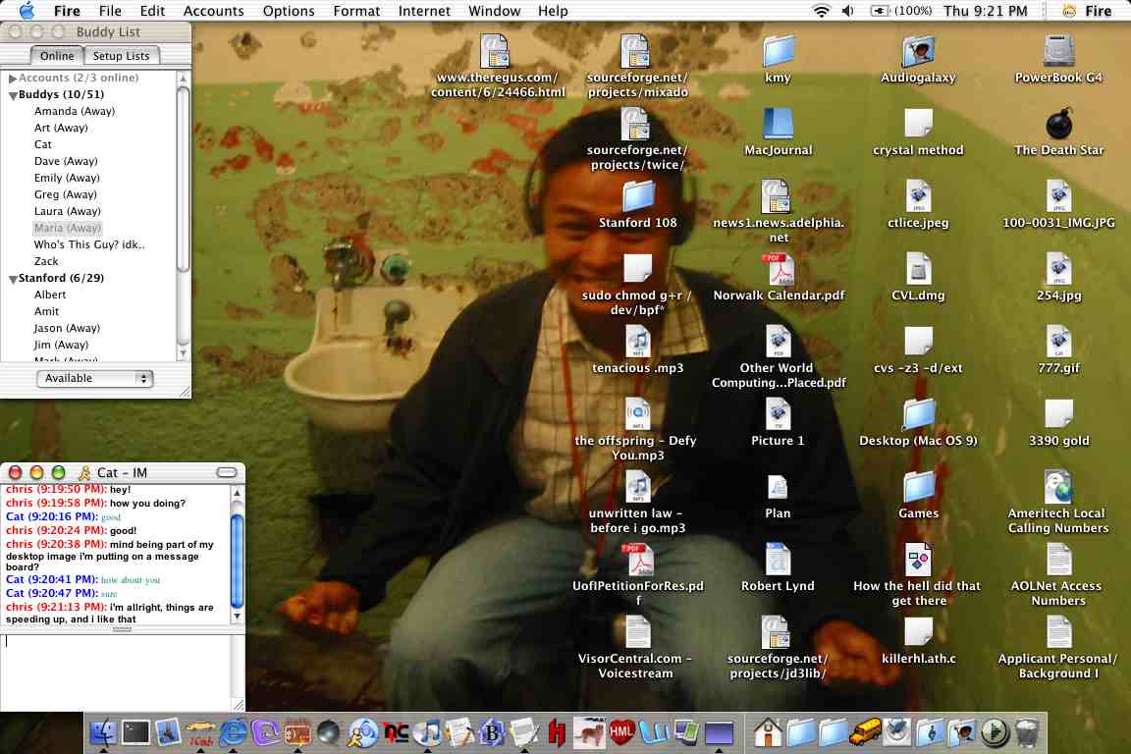This screenshot has height=754, width=1131.
Task: Click the chat window's toolbar toggle pill
Action: pyautogui.click(x=227, y=473)
